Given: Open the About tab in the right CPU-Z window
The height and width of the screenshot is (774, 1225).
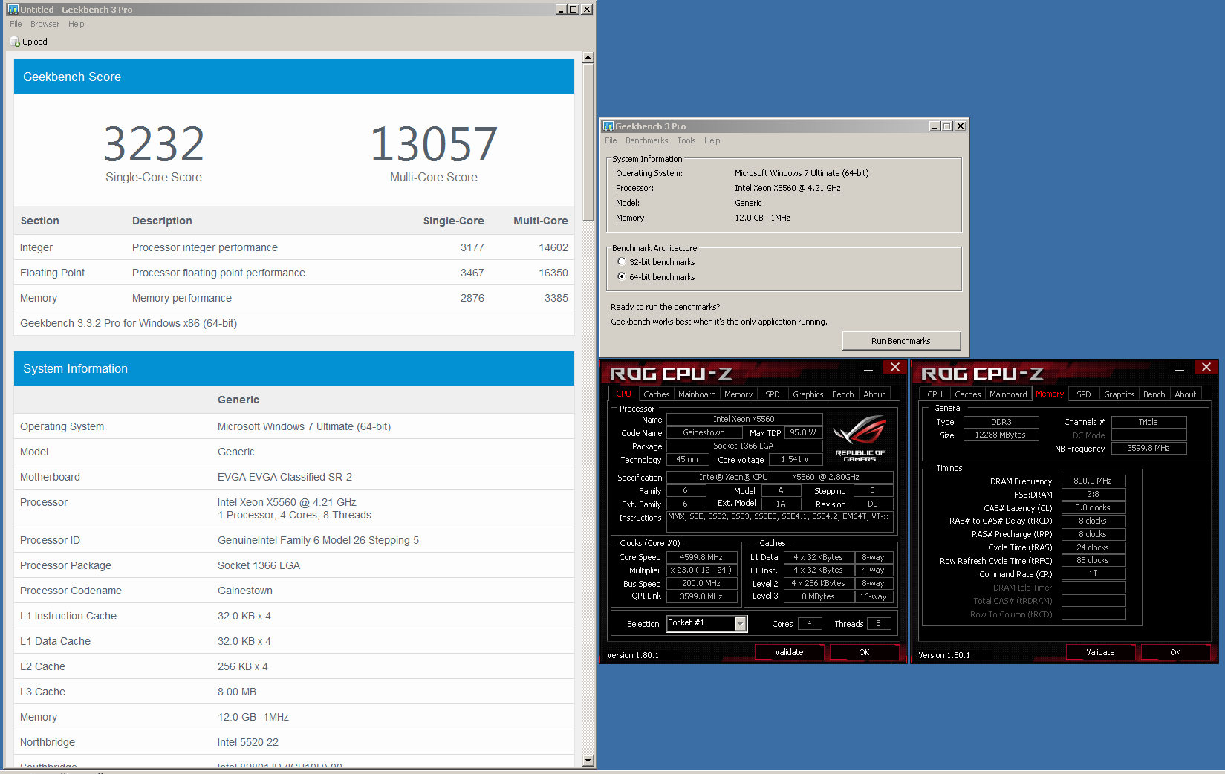Looking at the screenshot, I should tap(1186, 394).
